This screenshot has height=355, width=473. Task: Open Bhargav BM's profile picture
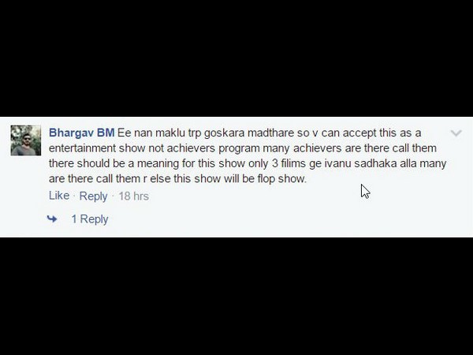point(26,140)
